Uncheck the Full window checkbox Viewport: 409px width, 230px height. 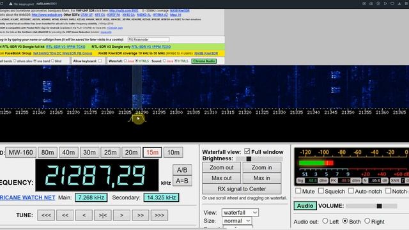point(247,151)
